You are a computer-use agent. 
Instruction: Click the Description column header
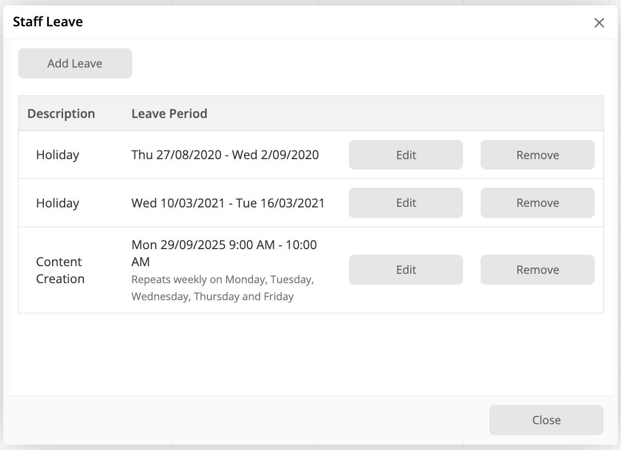coord(61,114)
